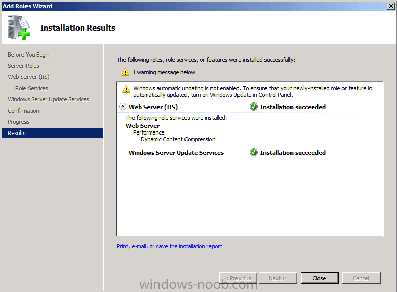This screenshot has height=292, width=397.
Task: Collapse the Web Server (IIS) results section
Action: [123, 107]
